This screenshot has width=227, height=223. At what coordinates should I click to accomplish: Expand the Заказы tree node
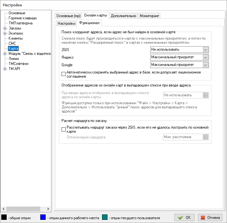point(5,28)
